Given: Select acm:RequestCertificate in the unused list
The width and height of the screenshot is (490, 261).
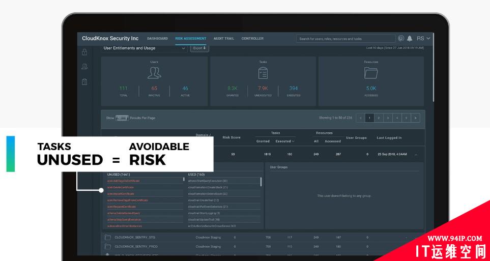Looking at the screenshot, I should pyautogui.click(x=122, y=207).
